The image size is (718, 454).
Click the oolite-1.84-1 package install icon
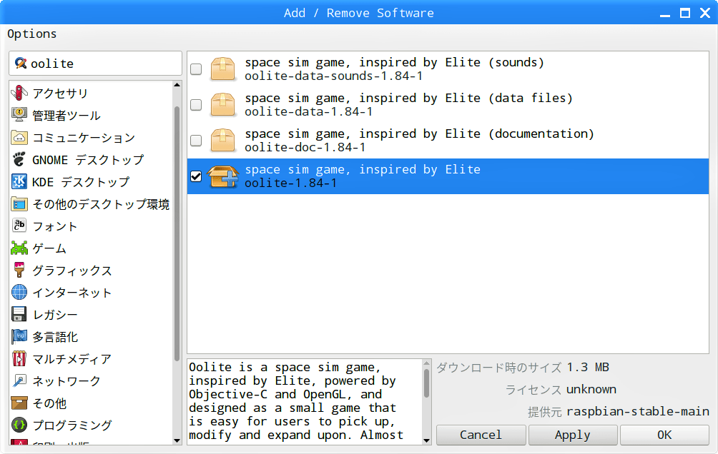(222, 176)
